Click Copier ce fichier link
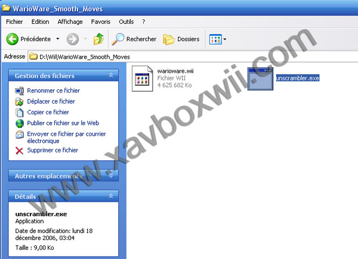This screenshot has height=259, width=358. [x=48, y=112]
